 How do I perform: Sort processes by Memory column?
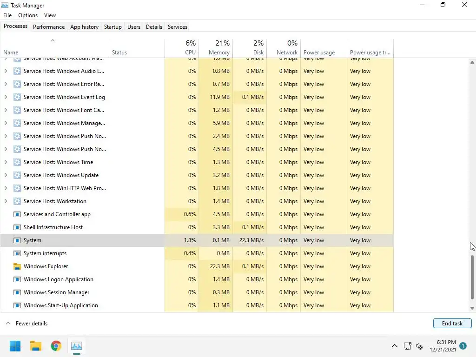216,48
